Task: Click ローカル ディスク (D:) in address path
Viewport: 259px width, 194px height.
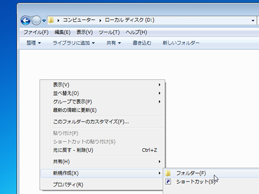Action: coord(129,20)
